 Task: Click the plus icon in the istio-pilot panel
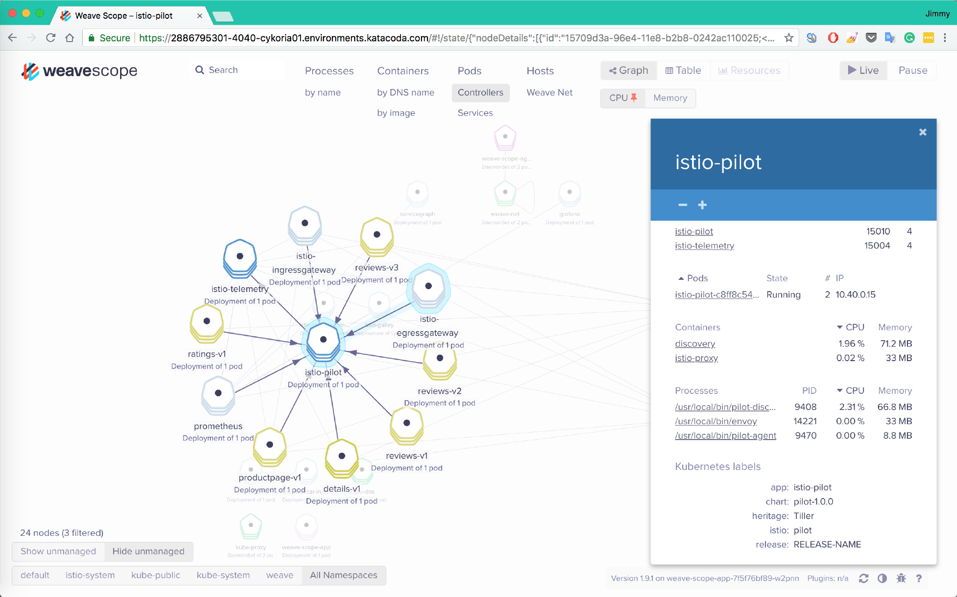click(702, 205)
